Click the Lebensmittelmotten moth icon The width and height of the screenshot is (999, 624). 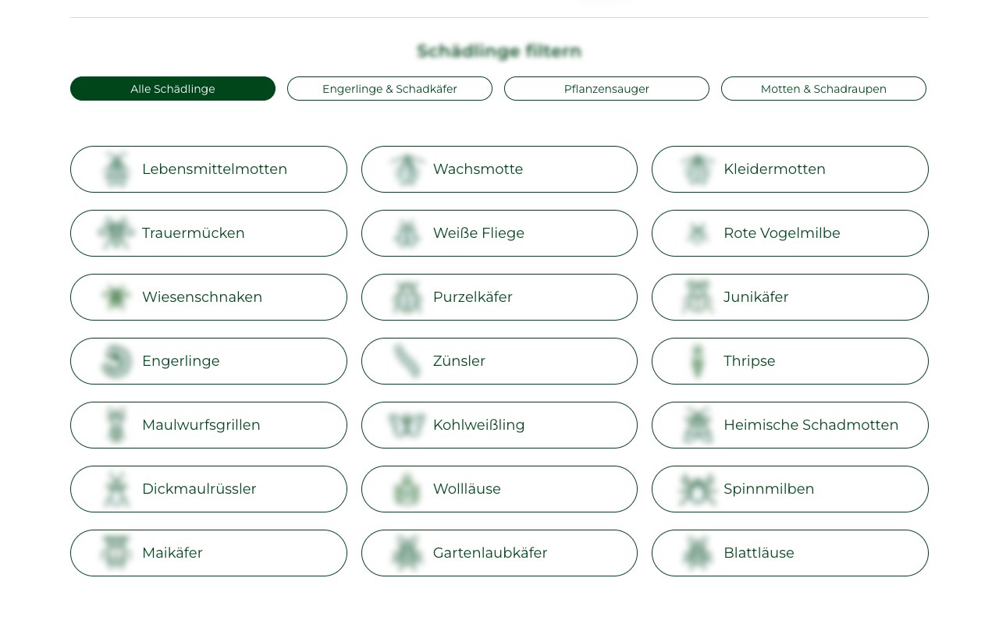tap(116, 169)
